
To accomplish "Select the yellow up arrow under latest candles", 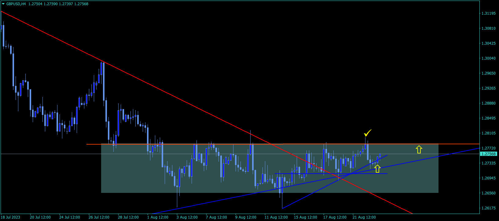I will pyautogui.click(x=378, y=169).
